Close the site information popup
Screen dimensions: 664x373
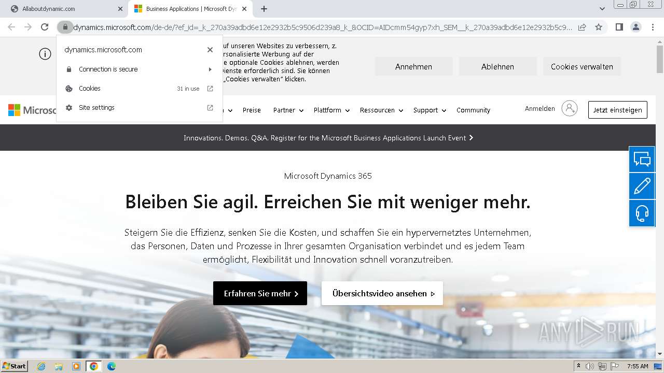coord(210,50)
